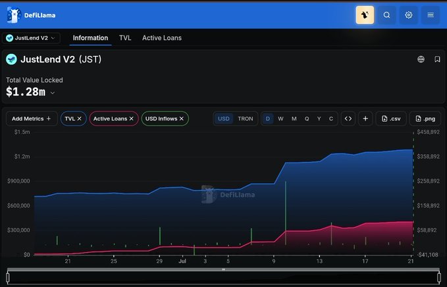The image size is (447, 287).
Task: Click the $1.28m TVL value
Action: coord(26,92)
